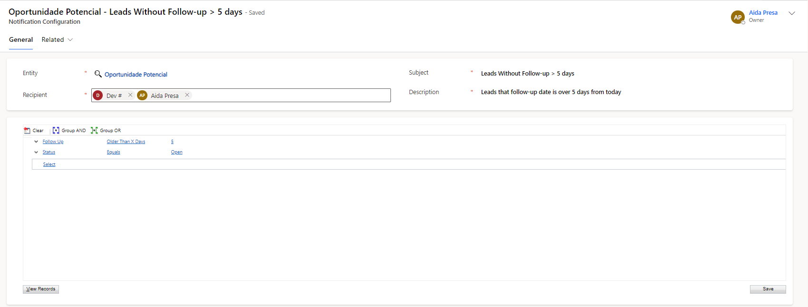Expand the Follow Up row options chevron
This screenshot has width=808, height=307.
tap(36, 142)
